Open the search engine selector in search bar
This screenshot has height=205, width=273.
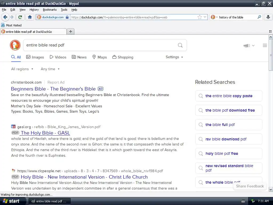coord(214,17)
